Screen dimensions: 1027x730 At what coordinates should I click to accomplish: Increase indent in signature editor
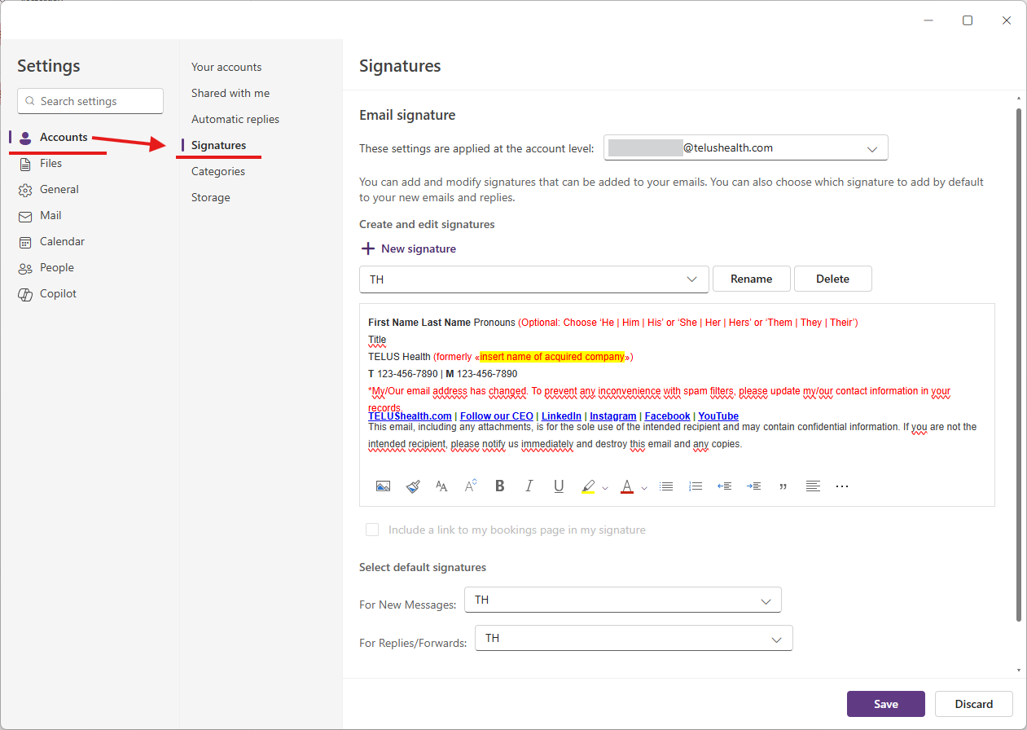(x=754, y=486)
